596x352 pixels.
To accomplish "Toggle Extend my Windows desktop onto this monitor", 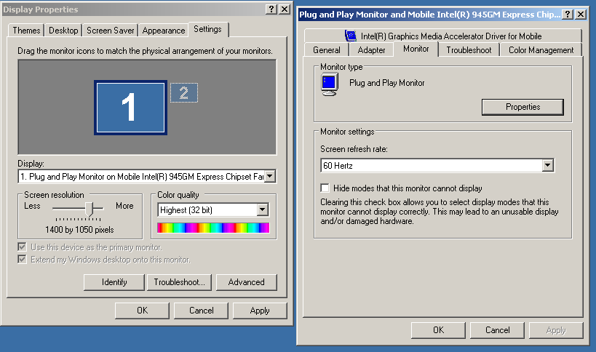I will 22,260.
